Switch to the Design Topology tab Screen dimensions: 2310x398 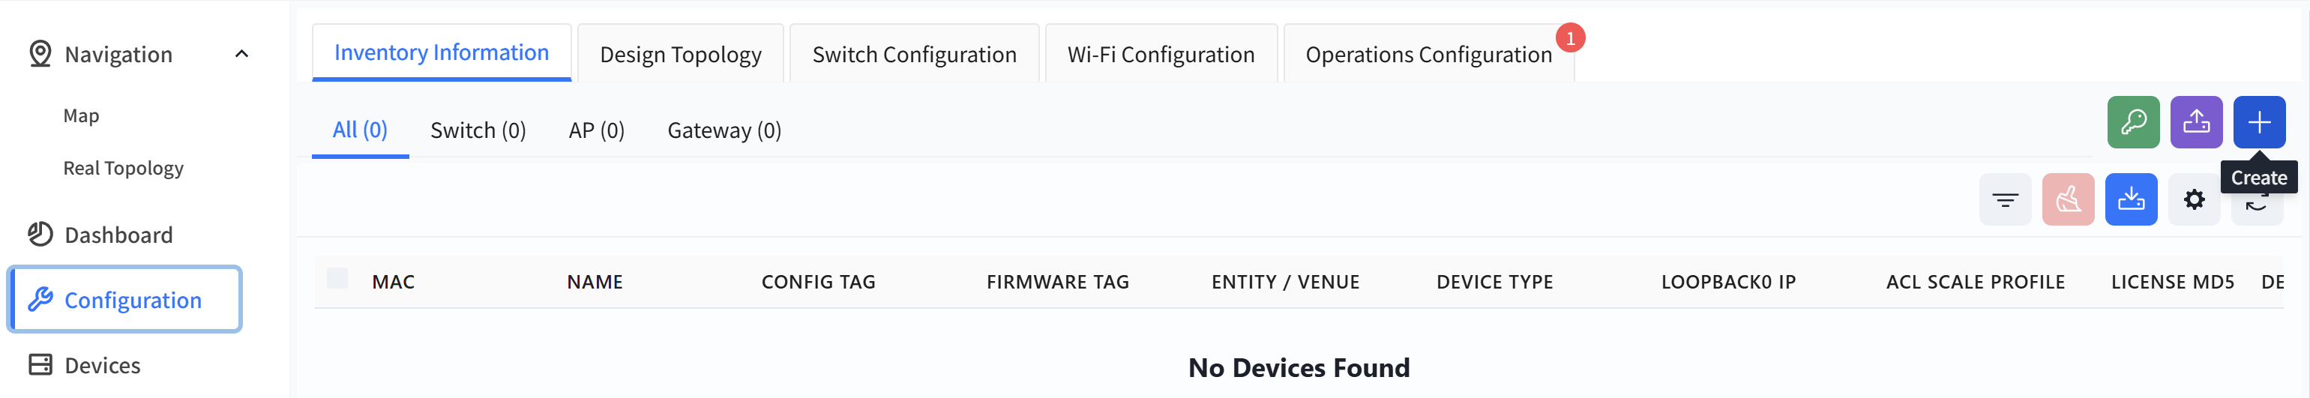tap(681, 54)
